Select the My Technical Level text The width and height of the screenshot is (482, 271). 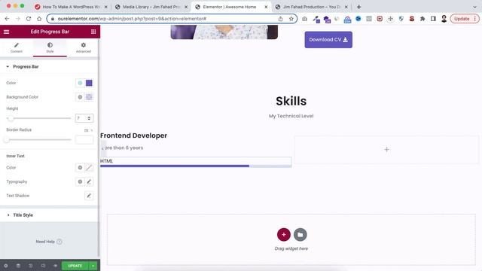pos(291,116)
